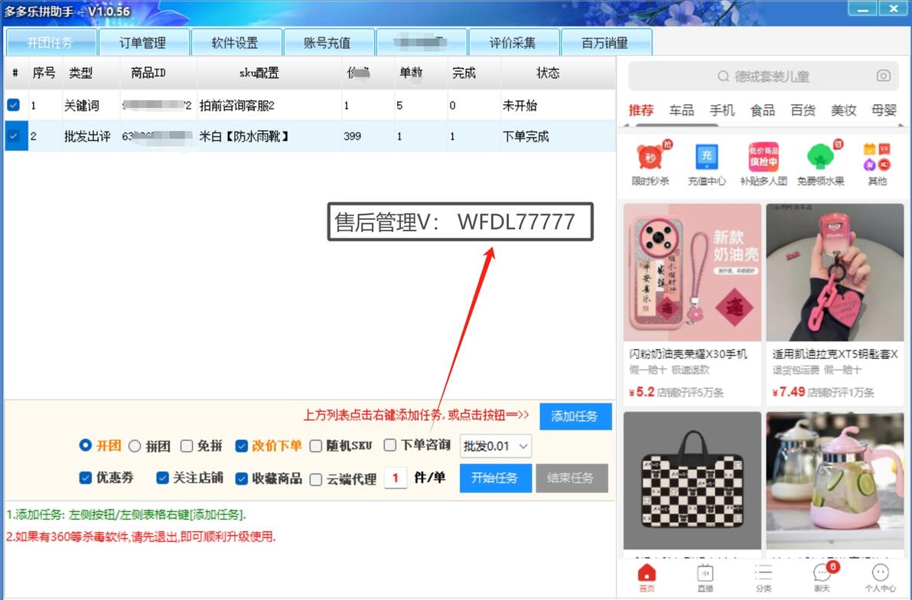Enable the 下单咨询 checkbox
Viewport: 912px width, 600px height.
(x=390, y=445)
